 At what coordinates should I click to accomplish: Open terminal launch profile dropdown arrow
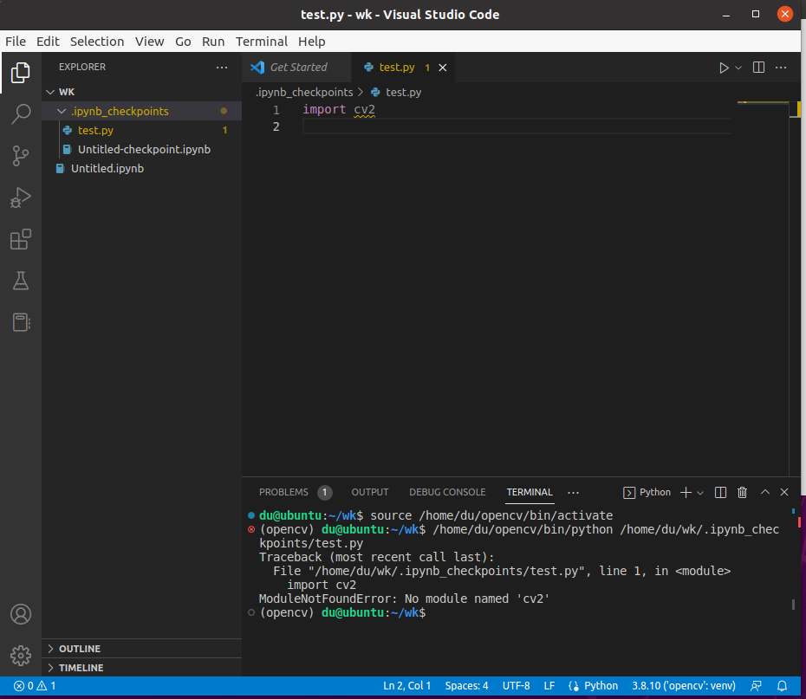(x=700, y=493)
